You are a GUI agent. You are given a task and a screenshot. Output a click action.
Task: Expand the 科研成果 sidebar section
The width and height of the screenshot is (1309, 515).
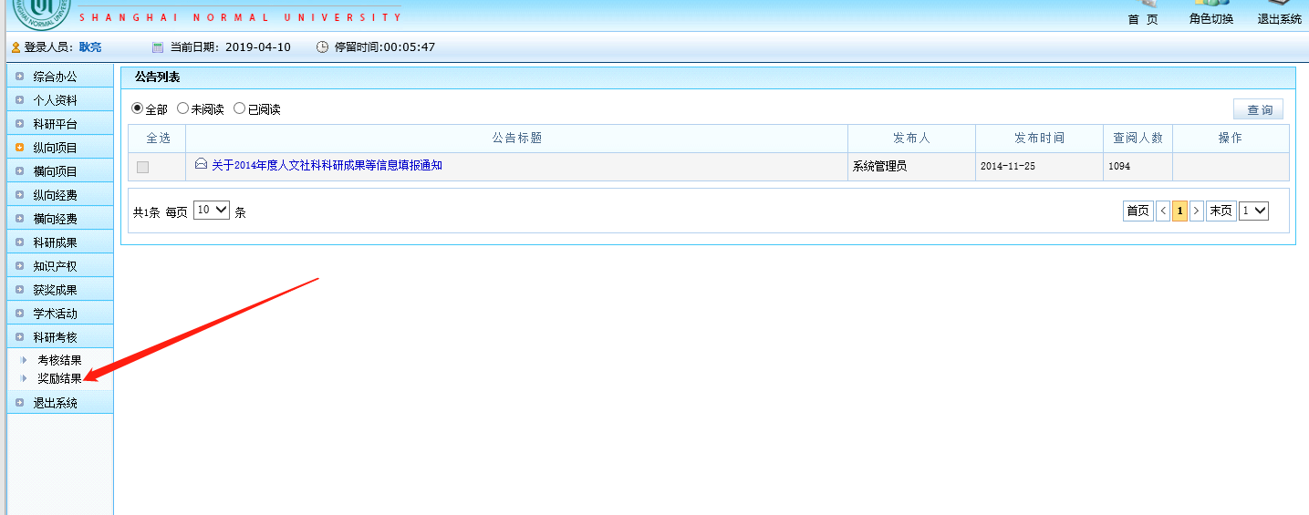[56, 242]
